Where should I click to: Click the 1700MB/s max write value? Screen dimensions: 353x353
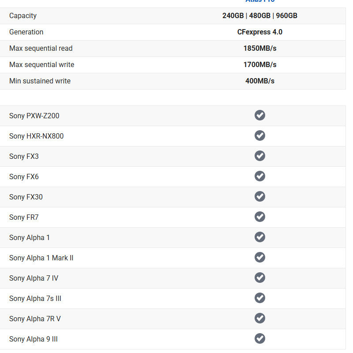(260, 65)
